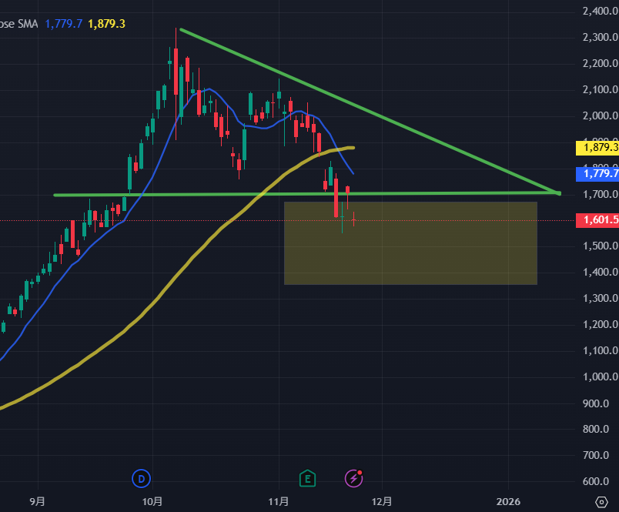Image resolution: width=619 pixels, height=512 pixels.
Task: Click the 2026 label on time axis
Action: [x=507, y=501]
